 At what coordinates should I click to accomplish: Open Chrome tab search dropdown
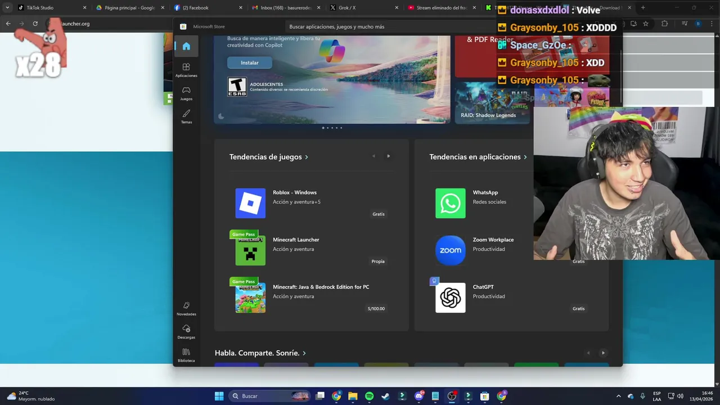point(7,8)
